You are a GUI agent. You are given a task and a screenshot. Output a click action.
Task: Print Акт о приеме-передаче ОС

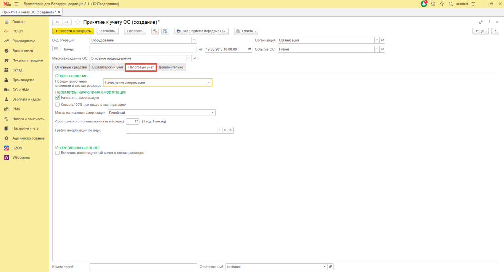tap(201, 31)
